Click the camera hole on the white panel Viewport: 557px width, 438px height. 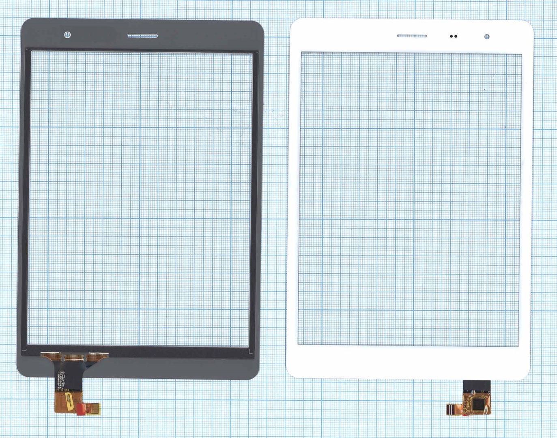pyautogui.click(x=487, y=37)
